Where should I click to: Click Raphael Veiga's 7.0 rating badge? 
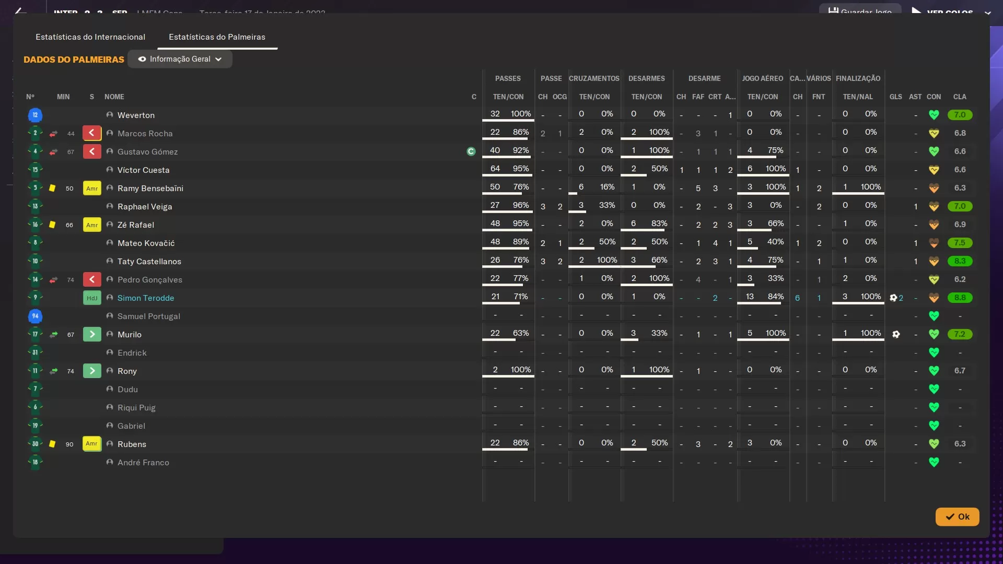pyautogui.click(x=960, y=206)
